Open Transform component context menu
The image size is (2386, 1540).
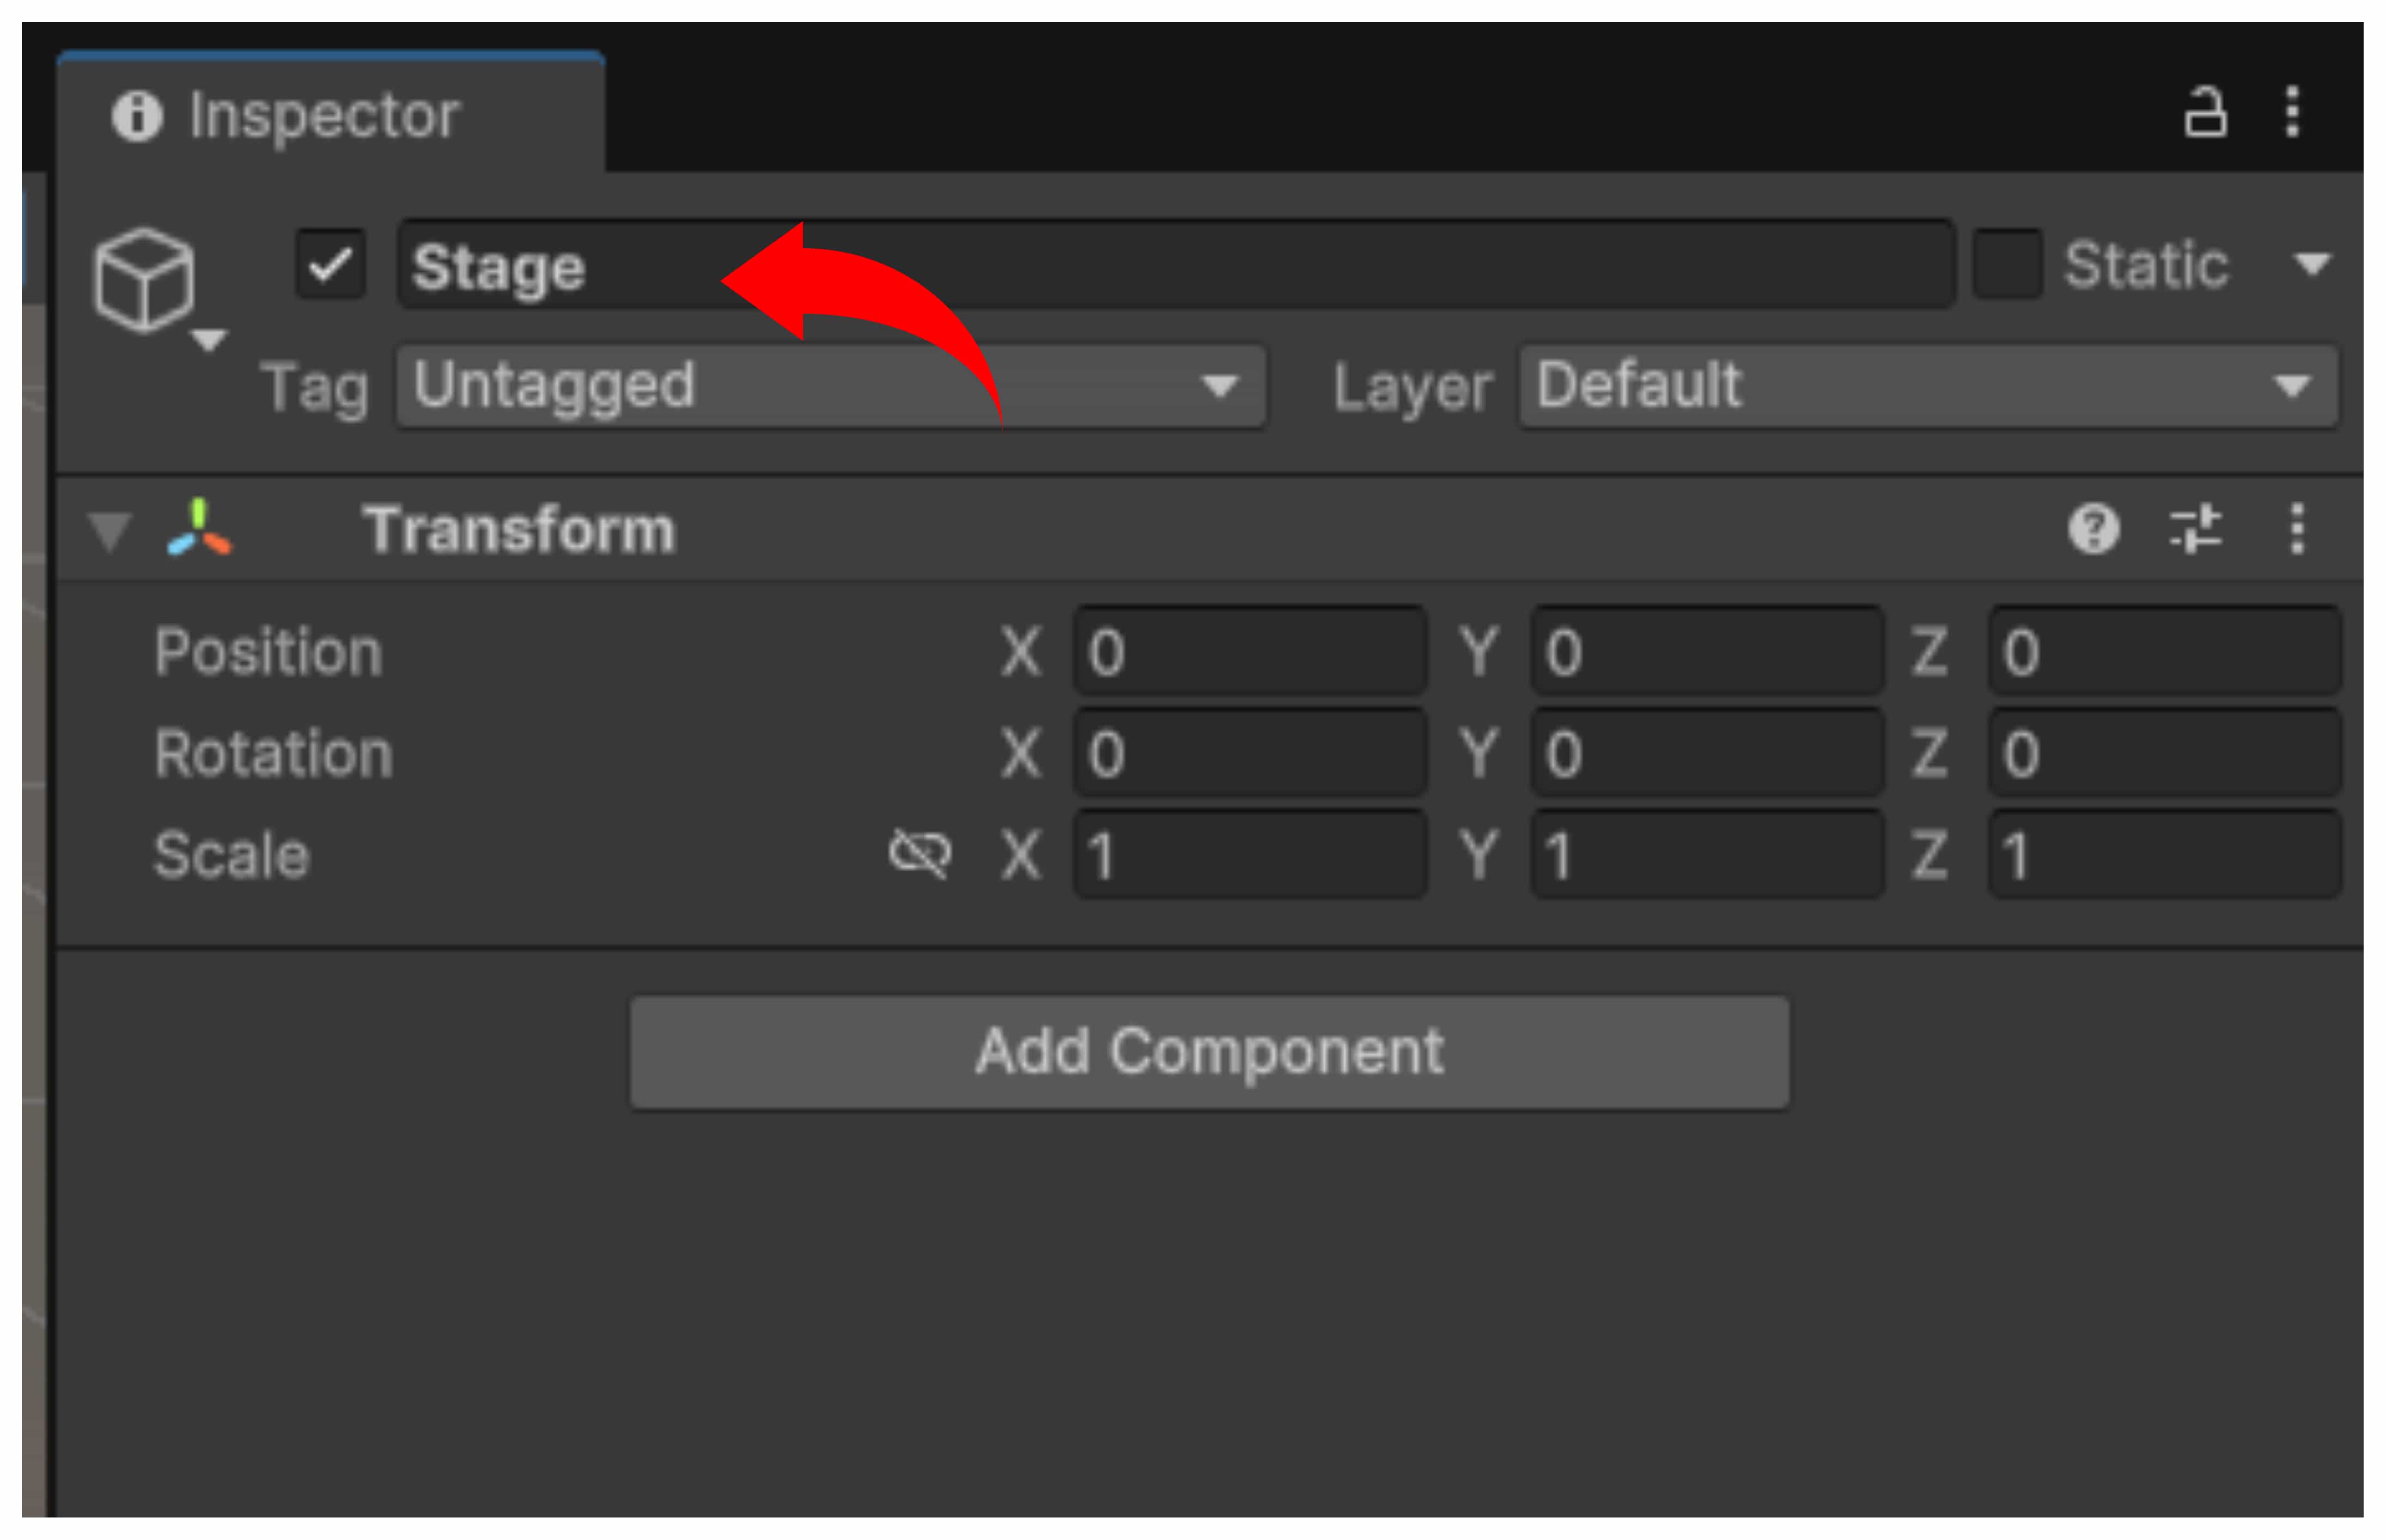point(2297,528)
